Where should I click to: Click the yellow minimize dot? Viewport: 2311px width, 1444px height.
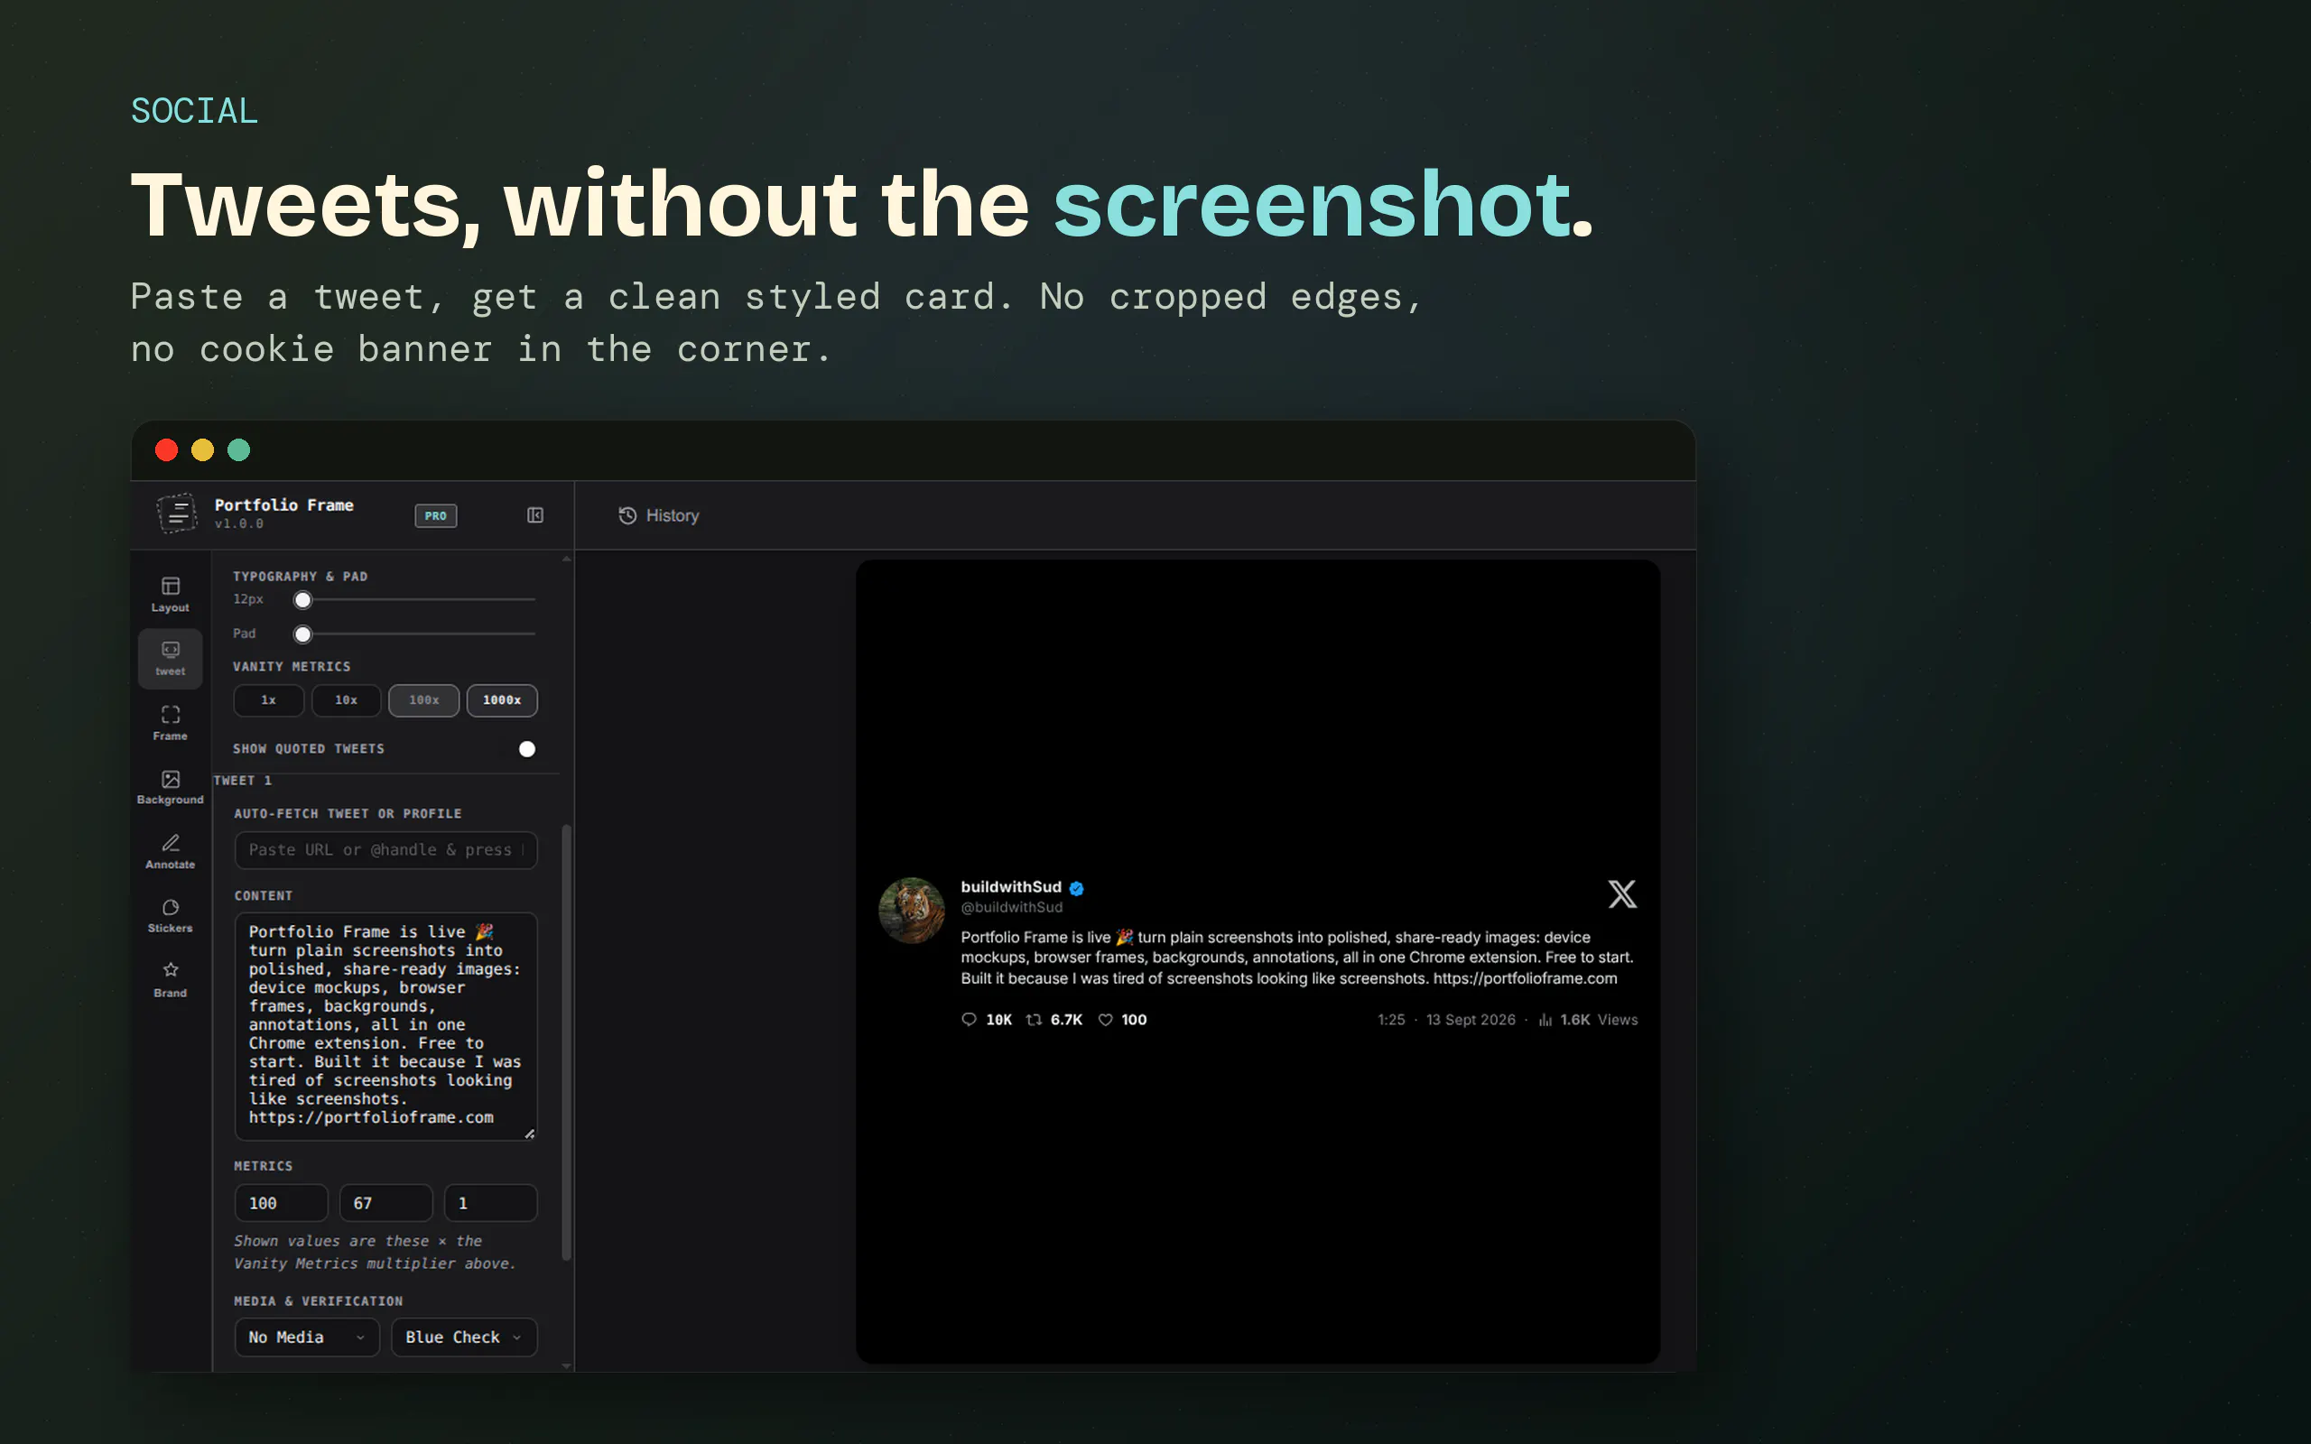click(202, 449)
